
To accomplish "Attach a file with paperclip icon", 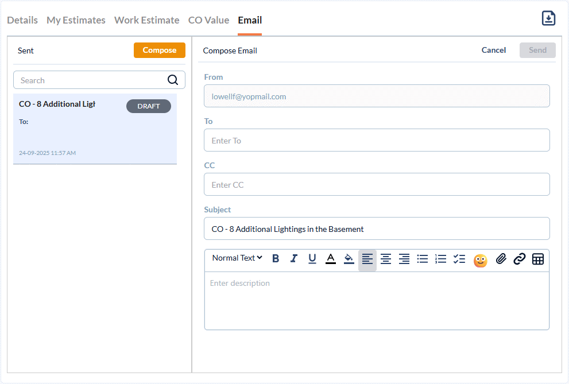I will (x=501, y=259).
